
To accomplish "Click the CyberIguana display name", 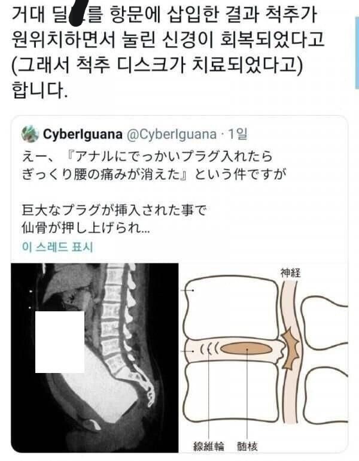I will point(83,134).
